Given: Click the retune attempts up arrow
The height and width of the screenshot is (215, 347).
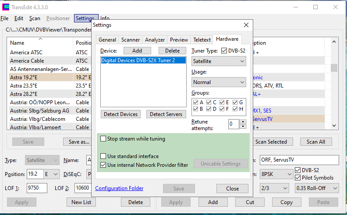Looking at the screenshot, I should click(x=243, y=122).
